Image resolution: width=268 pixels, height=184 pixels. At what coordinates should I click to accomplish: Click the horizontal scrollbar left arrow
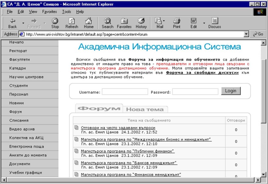click(4, 180)
